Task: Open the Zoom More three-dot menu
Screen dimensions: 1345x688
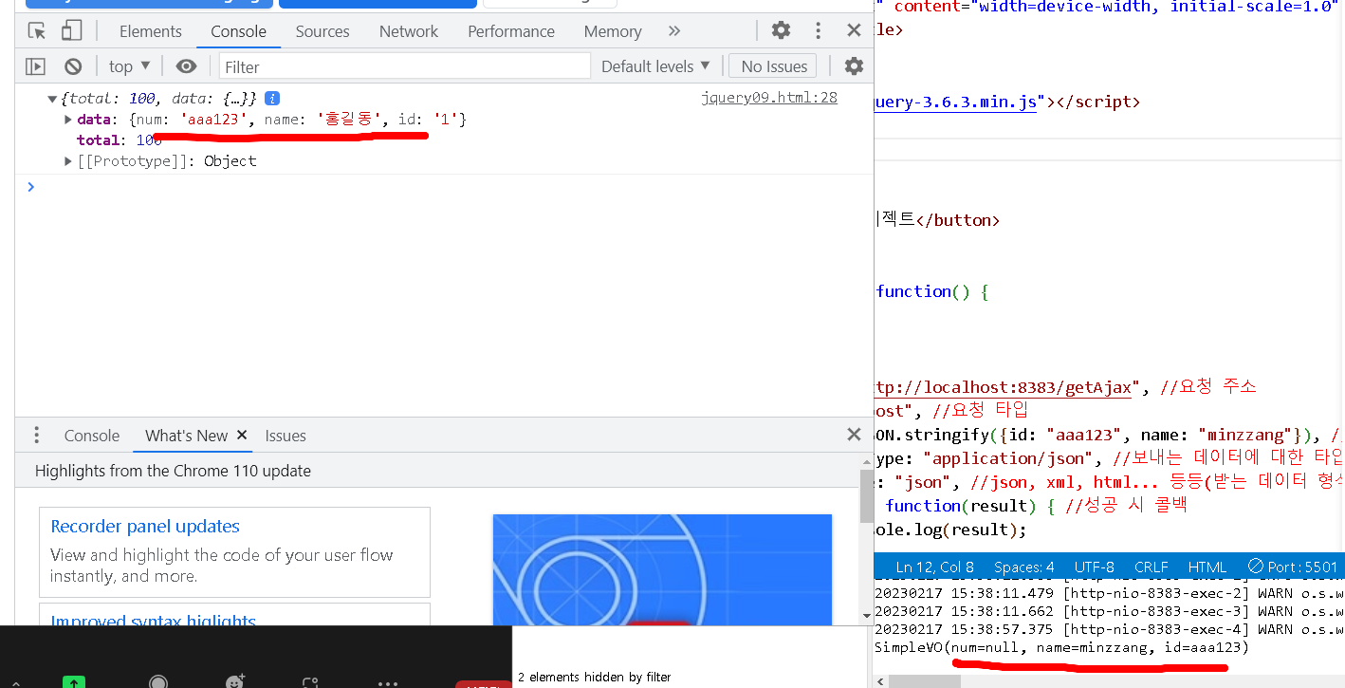Action: click(387, 682)
